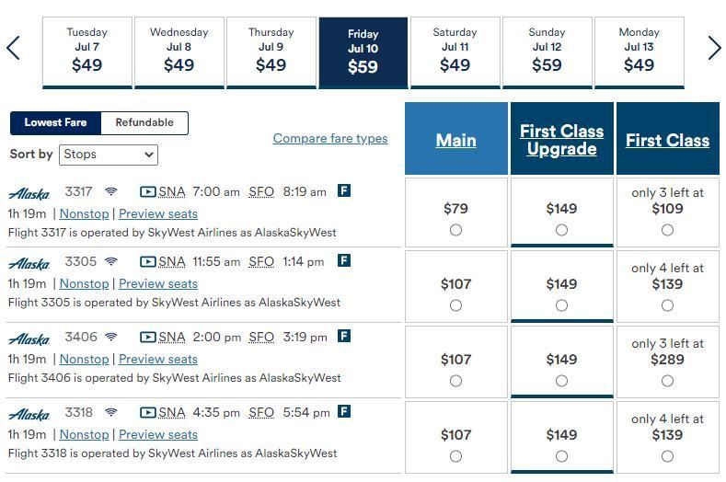
Task: Switch to the Refundable fare toggle
Action: 144,122
